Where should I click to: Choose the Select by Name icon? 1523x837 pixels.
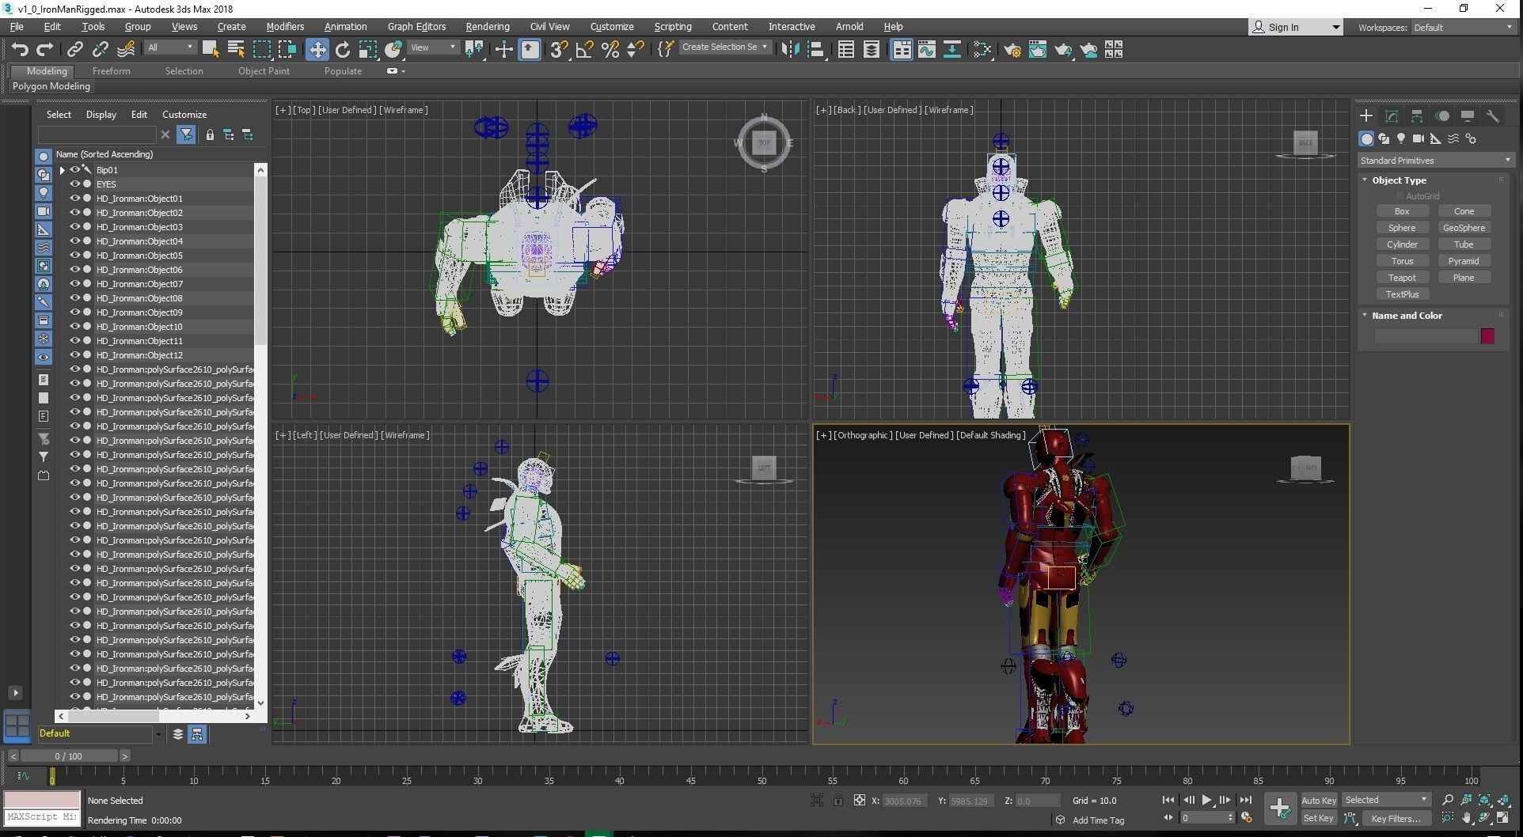[235, 50]
